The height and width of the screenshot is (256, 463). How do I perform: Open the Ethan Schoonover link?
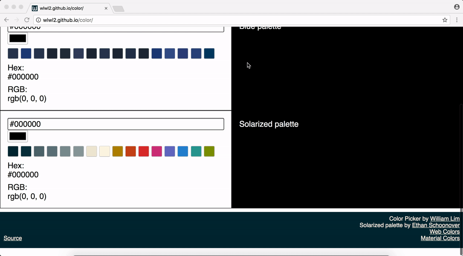point(436,225)
